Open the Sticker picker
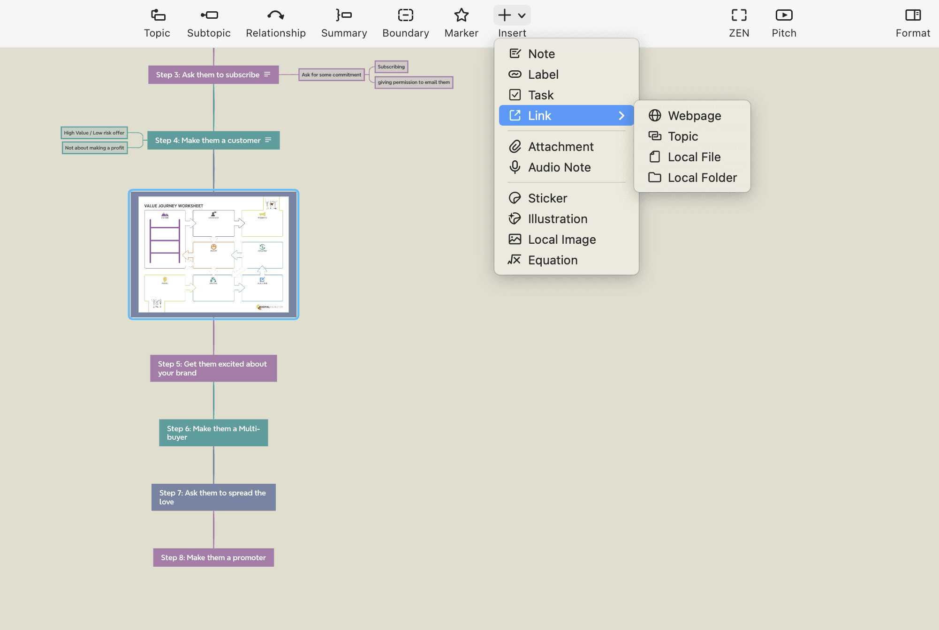Image resolution: width=939 pixels, height=630 pixels. pos(567,198)
